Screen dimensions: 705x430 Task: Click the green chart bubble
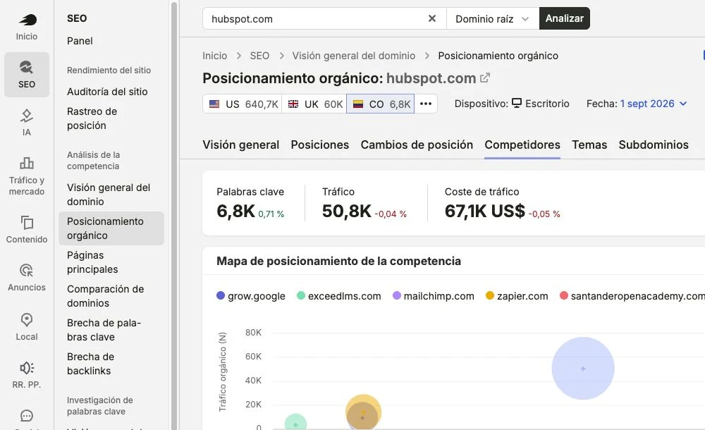(295, 422)
